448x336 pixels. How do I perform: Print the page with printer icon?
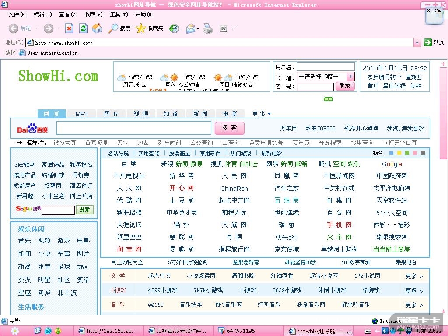point(208,28)
